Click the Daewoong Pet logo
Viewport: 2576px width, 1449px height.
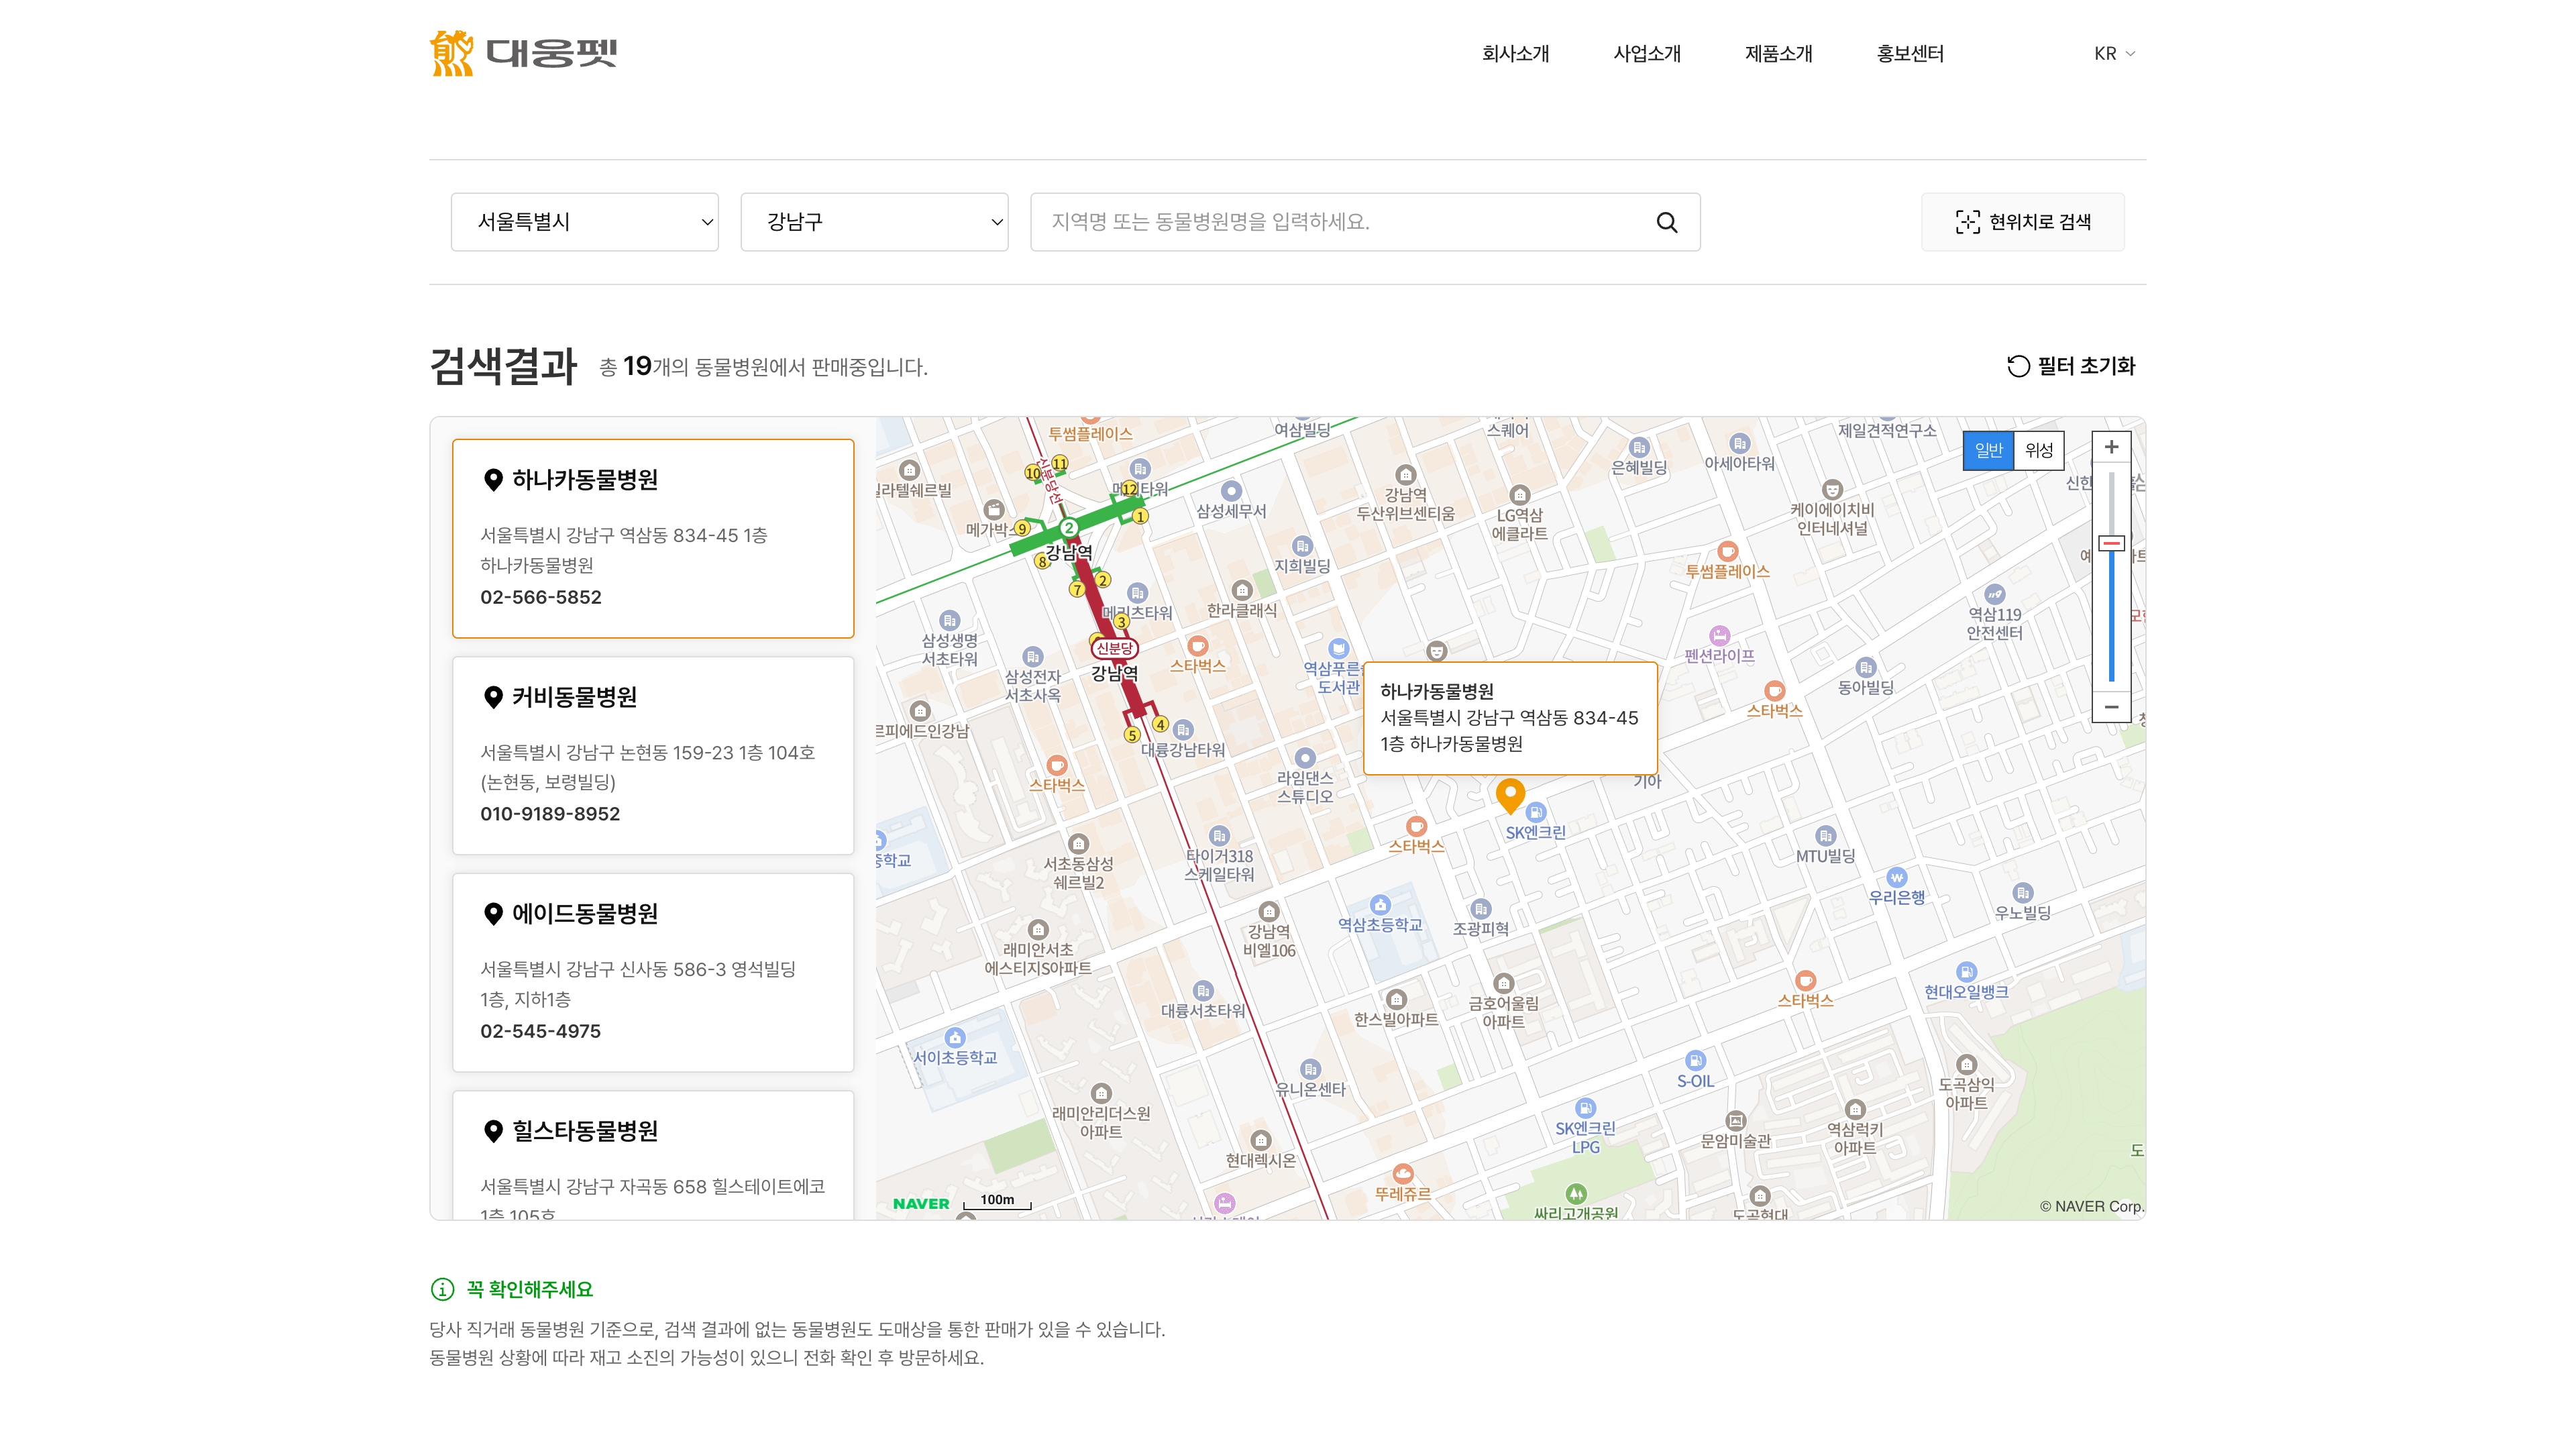click(x=523, y=53)
